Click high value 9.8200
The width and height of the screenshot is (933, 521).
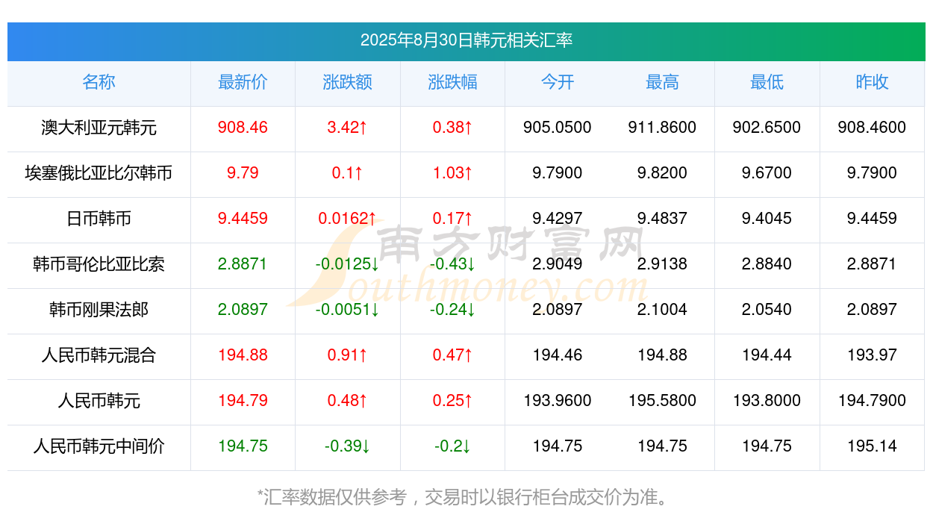point(662,173)
